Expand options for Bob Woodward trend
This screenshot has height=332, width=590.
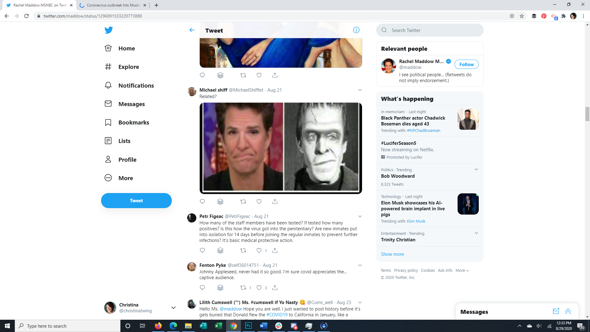[476, 170]
